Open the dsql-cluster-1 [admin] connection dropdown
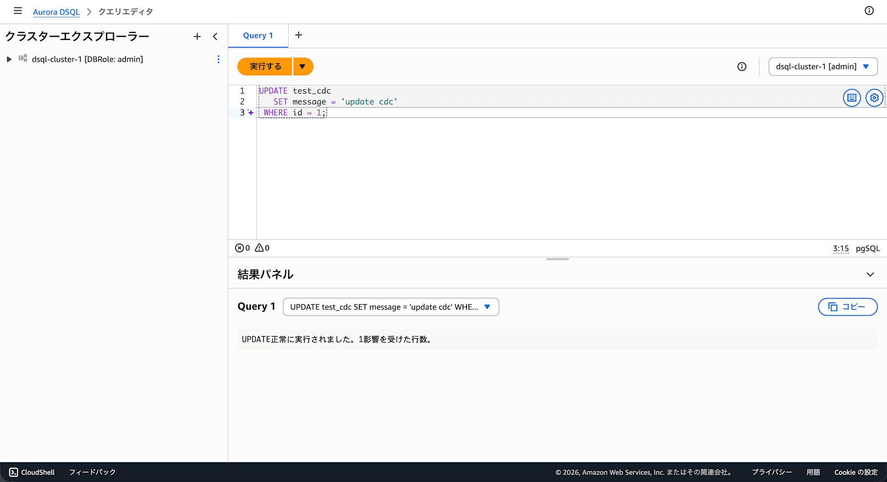 [823, 67]
